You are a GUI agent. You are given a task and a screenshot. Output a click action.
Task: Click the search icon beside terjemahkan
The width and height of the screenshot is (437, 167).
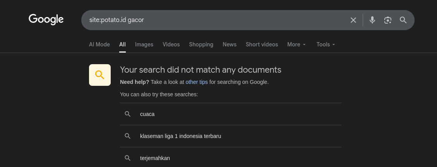127,158
